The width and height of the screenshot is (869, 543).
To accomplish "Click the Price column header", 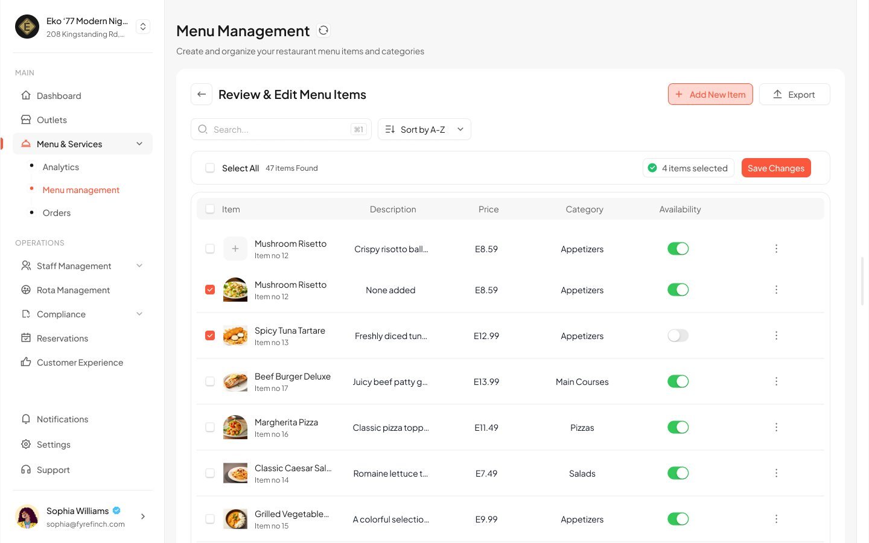I will [488, 209].
